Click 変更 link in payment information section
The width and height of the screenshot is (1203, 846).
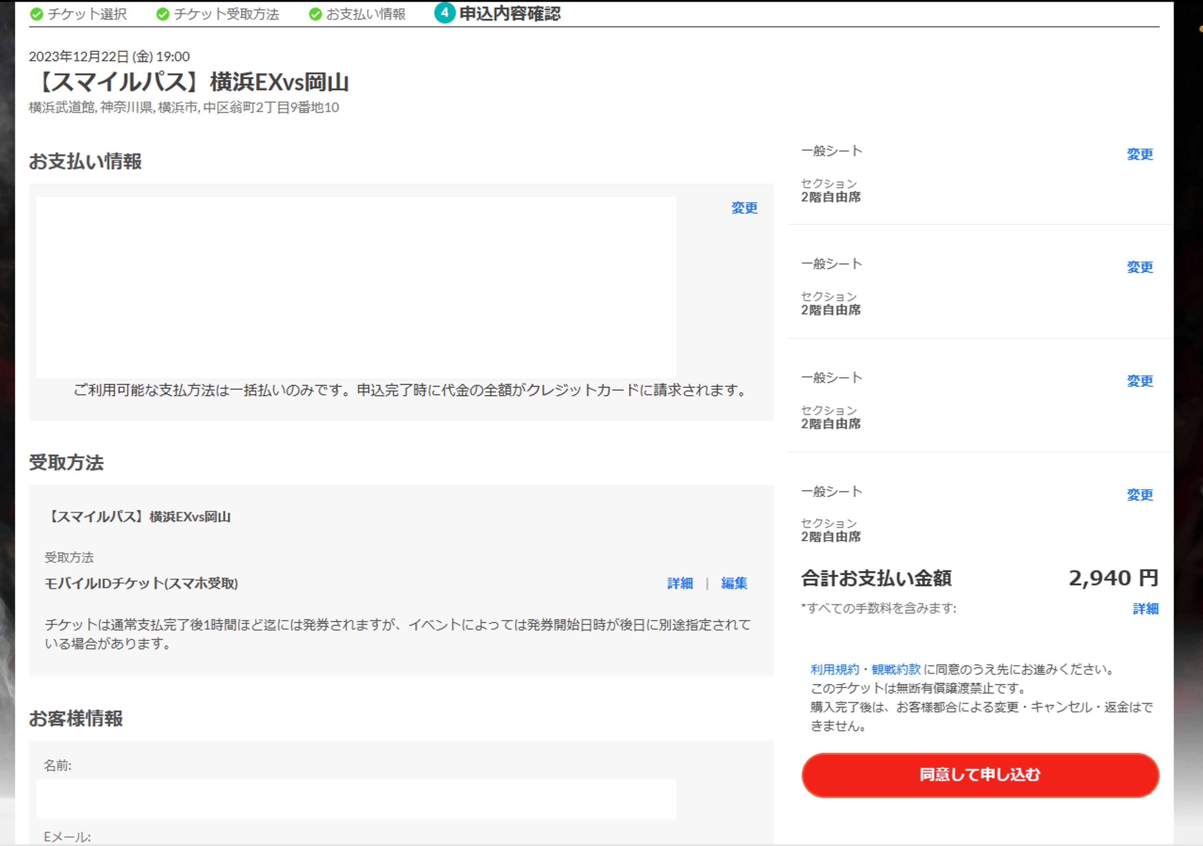click(744, 208)
